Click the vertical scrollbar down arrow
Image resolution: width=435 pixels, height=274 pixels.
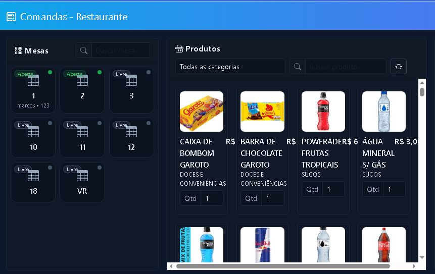[x=422, y=258]
